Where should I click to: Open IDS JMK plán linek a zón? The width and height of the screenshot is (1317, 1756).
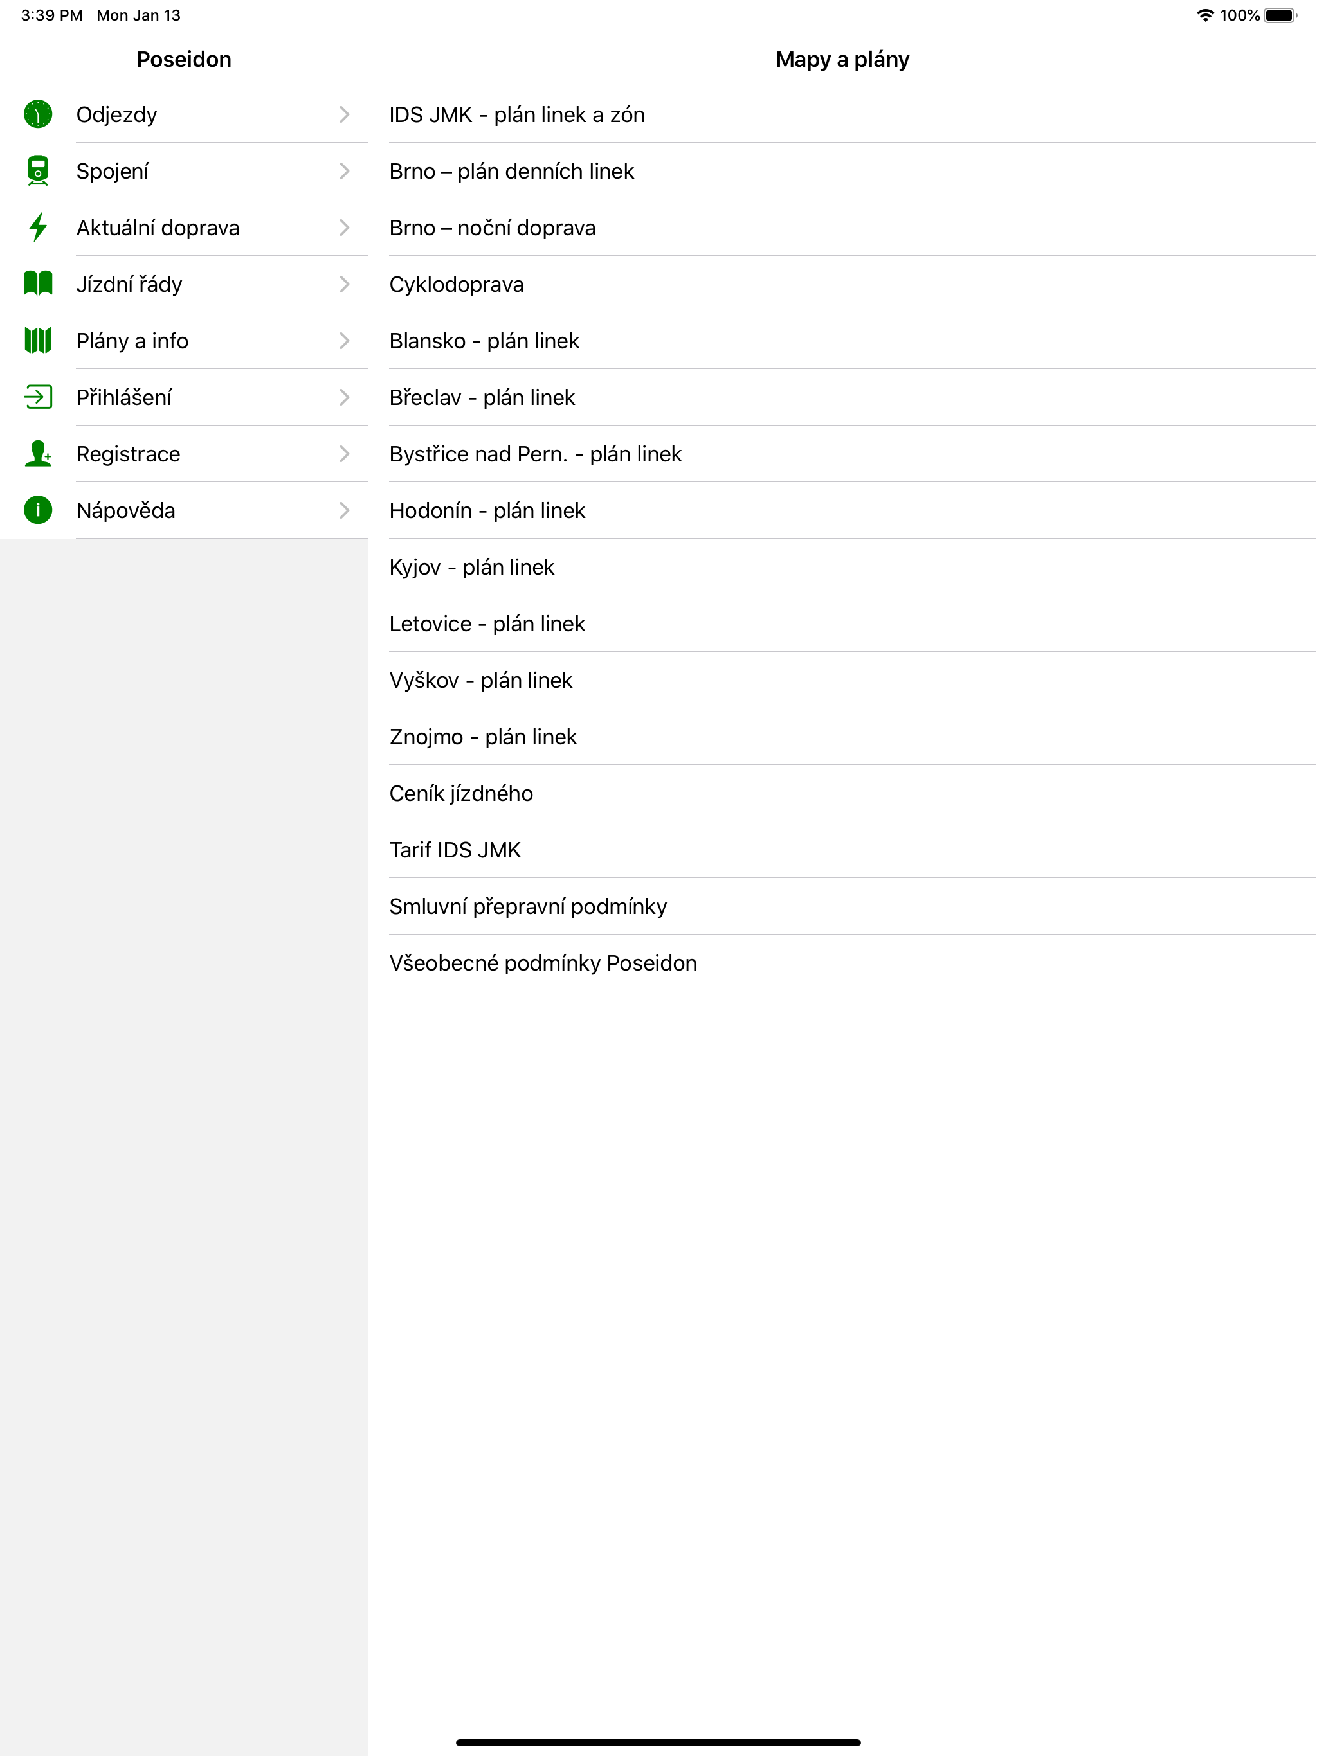[843, 114]
